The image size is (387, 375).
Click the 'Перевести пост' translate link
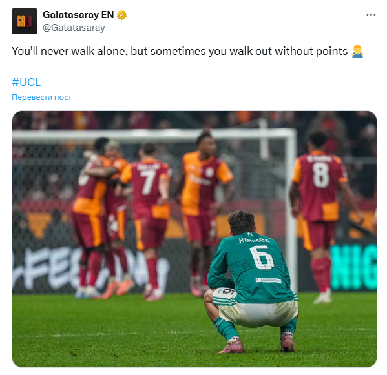41,97
